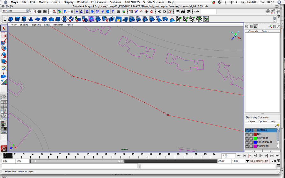Open the Object menu in channel box
The image size is (285, 178).
point(265,31)
